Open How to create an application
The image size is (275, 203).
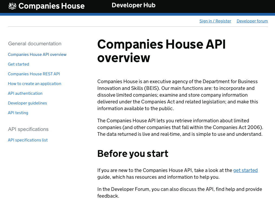coord(35,84)
